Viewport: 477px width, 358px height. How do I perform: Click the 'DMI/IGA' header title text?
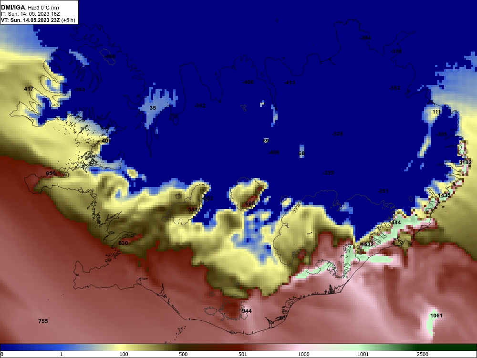coord(12,7)
